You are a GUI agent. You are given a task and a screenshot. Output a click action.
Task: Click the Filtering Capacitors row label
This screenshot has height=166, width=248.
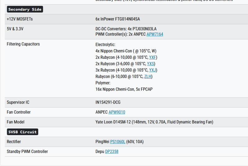[23, 44]
